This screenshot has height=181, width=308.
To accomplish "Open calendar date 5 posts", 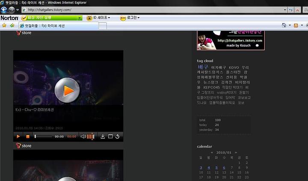I will (216, 168).
